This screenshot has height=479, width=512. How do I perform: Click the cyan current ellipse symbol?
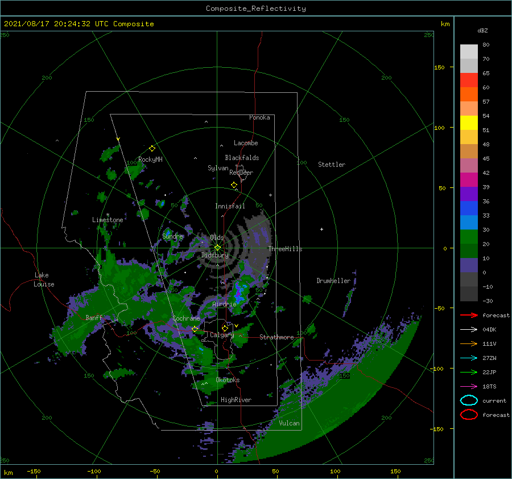[x=469, y=400]
